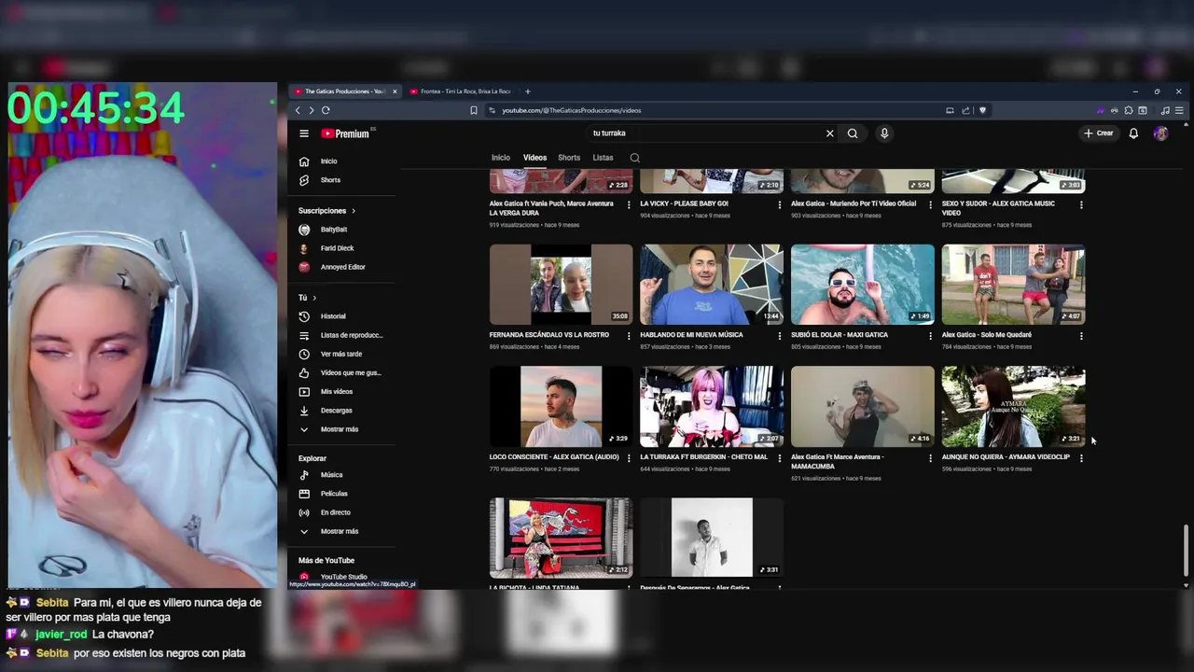Click the Crear button
This screenshot has width=1194, height=672.
coord(1099,133)
